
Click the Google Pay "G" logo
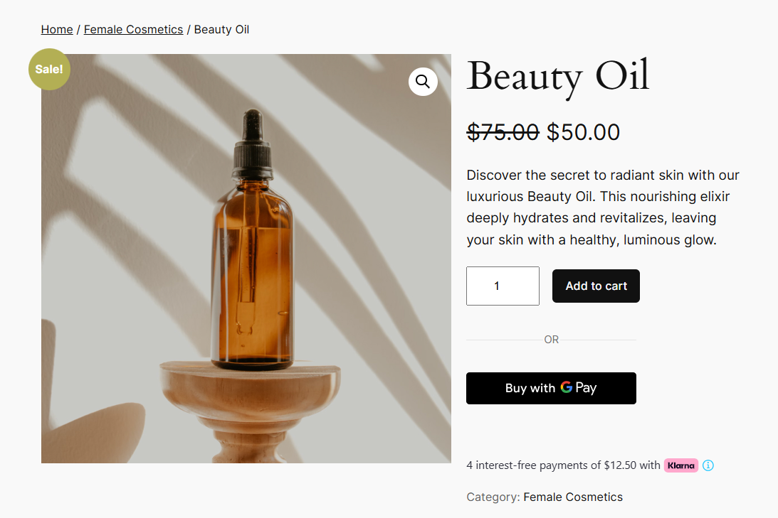(x=567, y=388)
